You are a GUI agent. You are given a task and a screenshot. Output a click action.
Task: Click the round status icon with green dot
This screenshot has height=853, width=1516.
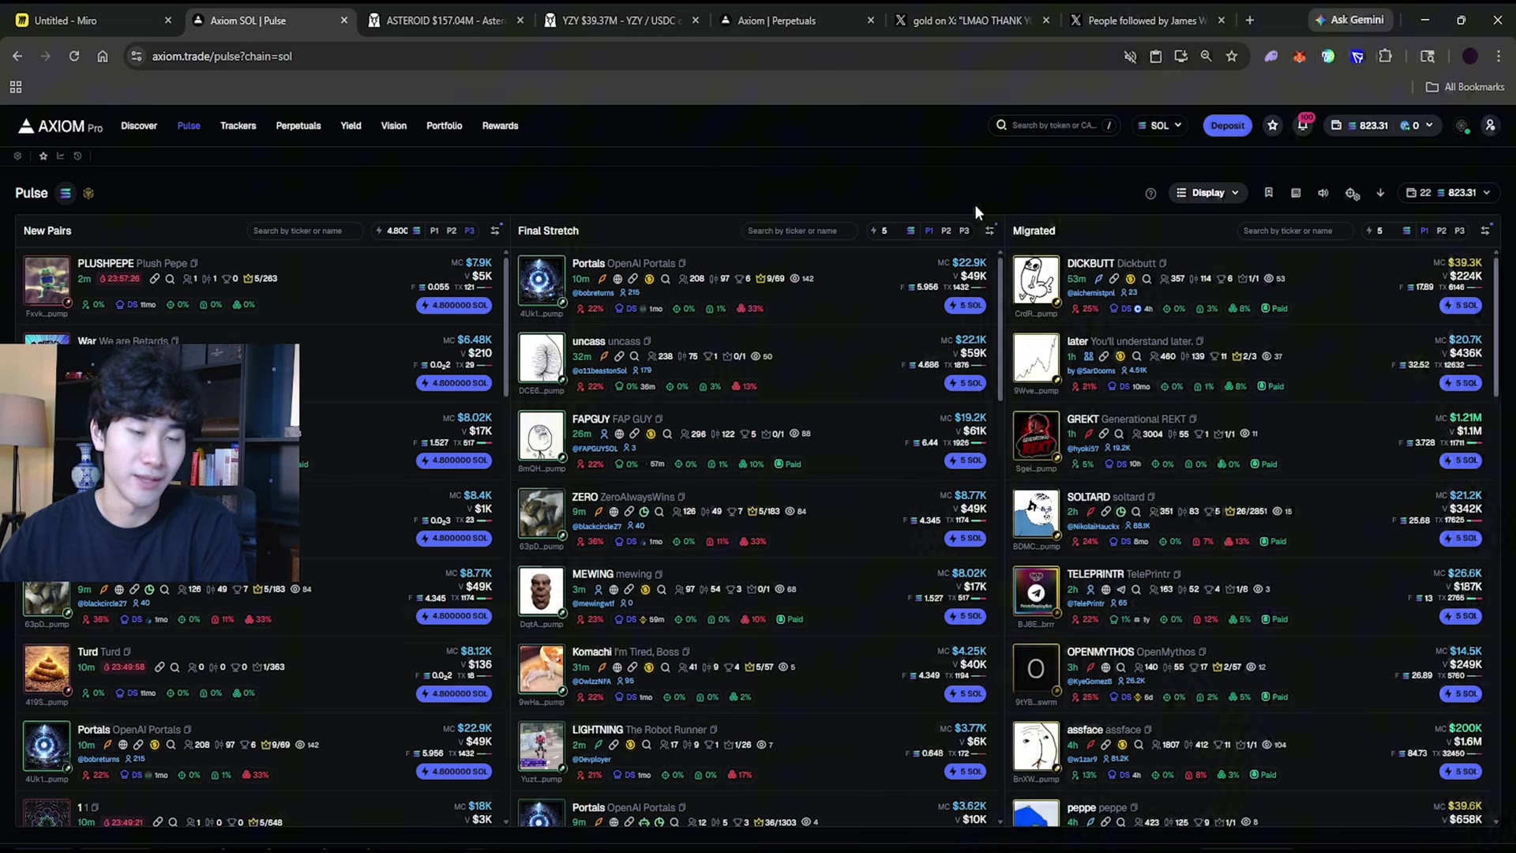point(1462,126)
